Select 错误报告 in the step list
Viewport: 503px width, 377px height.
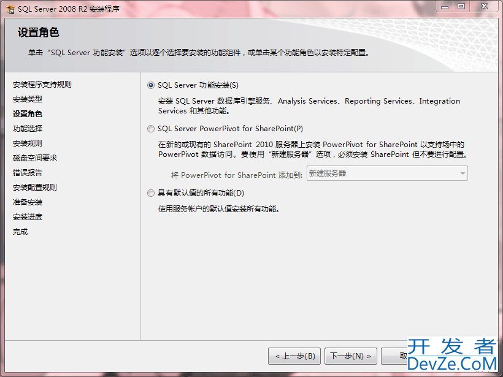pyautogui.click(x=28, y=173)
